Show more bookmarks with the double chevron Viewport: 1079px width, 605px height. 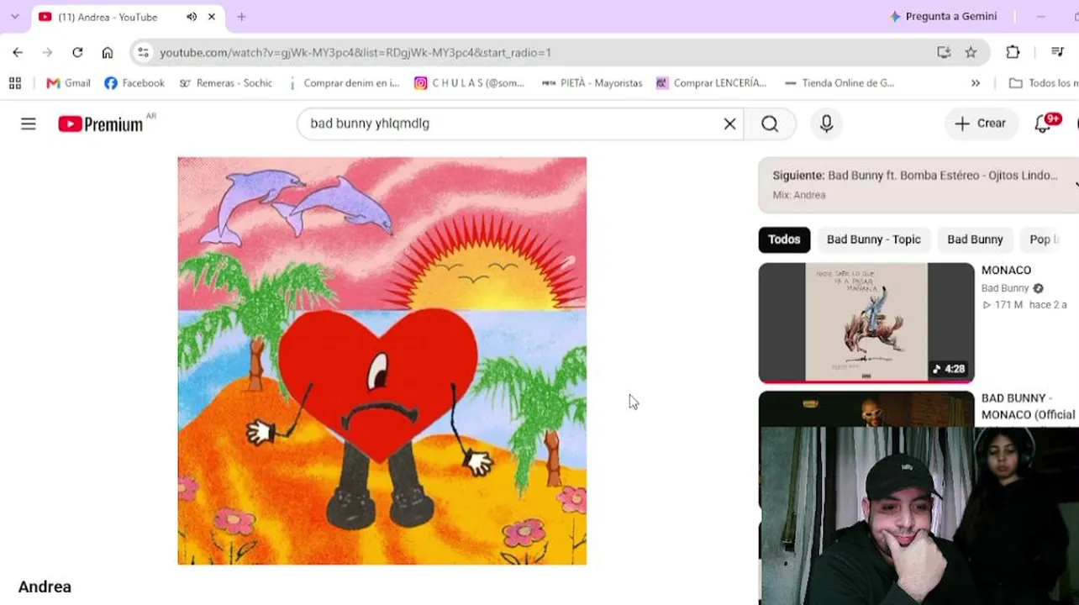point(976,83)
